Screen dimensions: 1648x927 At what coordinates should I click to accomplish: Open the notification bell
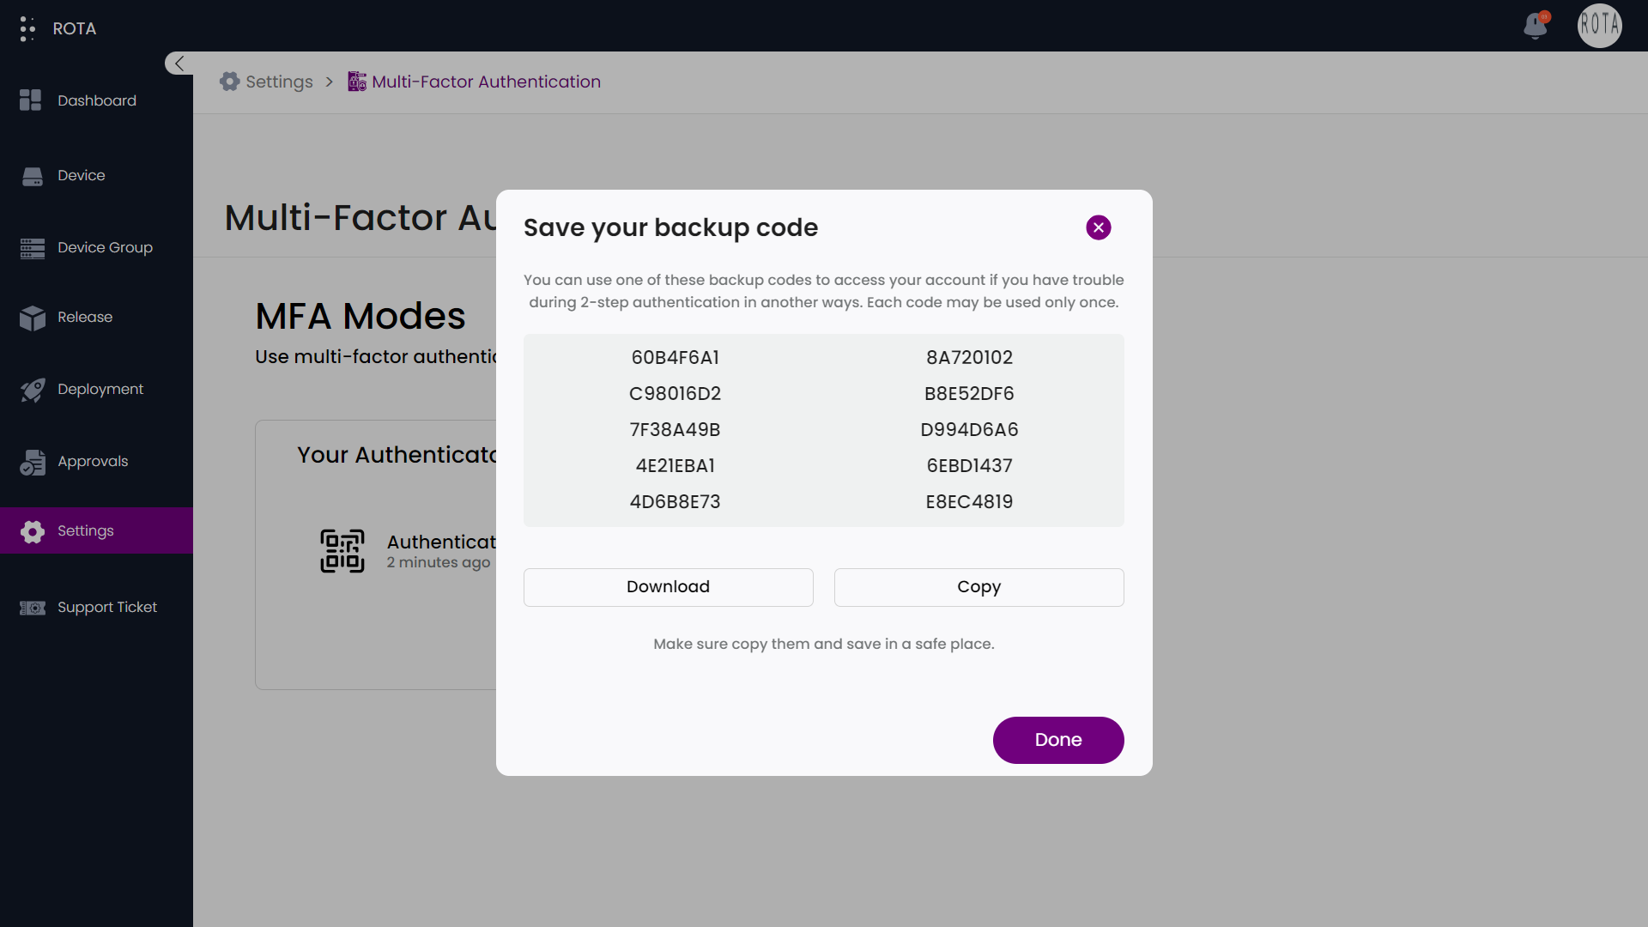(x=1536, y=27)
